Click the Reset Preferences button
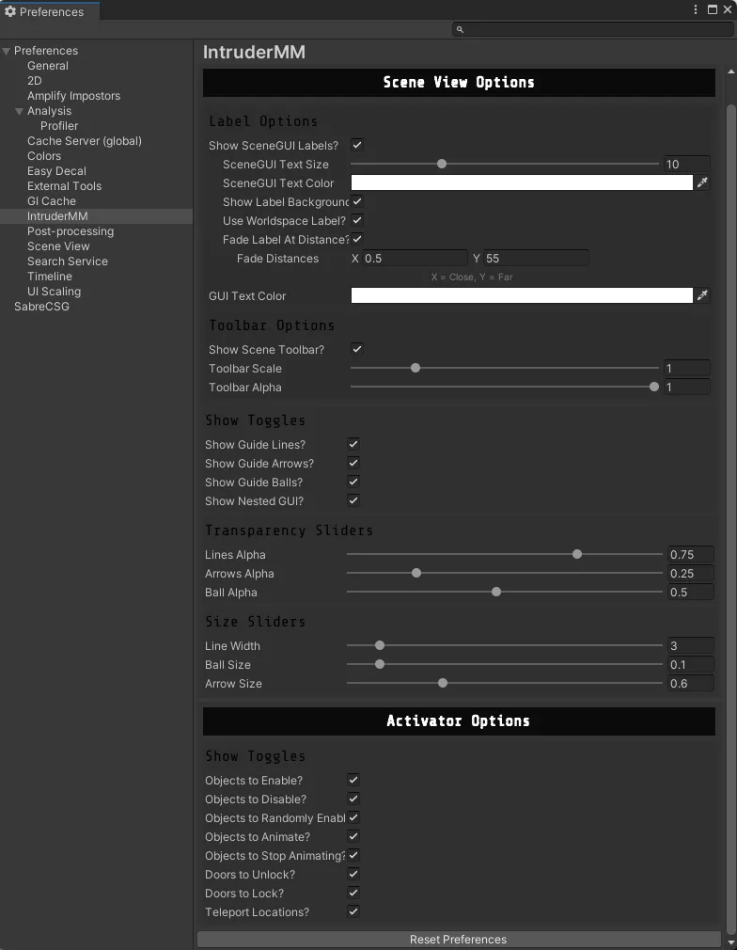 click(459, 939)
